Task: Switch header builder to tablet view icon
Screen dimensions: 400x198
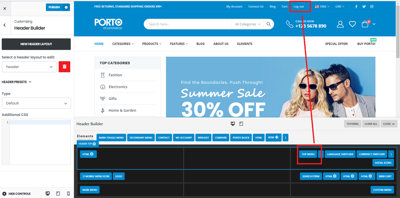Action: tap(241, 124)
